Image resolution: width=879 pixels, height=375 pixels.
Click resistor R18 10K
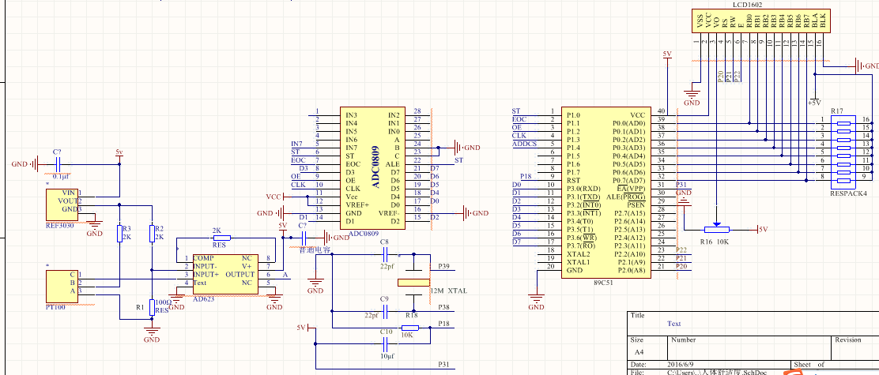coord(411,324)
